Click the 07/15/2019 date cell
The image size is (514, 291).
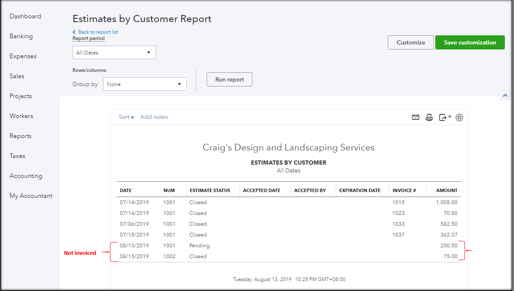134,235
